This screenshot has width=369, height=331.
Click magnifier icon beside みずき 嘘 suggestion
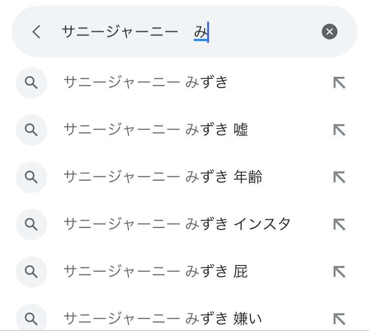point(31,130)
